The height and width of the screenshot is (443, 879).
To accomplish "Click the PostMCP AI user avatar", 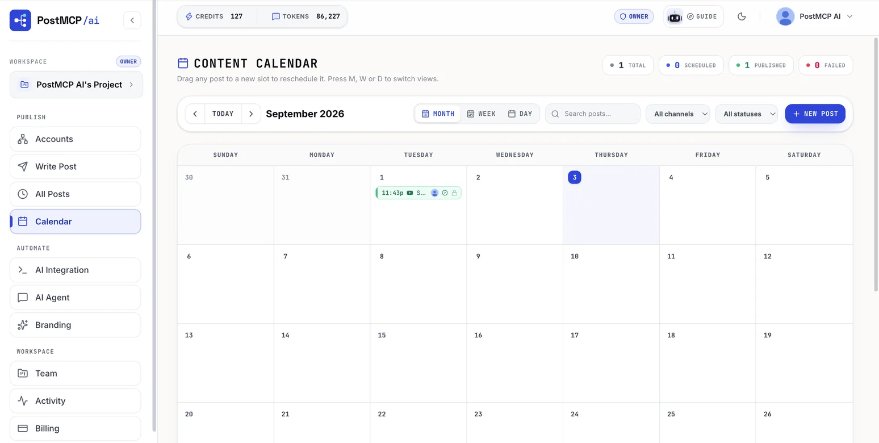I will coord(785,16).
